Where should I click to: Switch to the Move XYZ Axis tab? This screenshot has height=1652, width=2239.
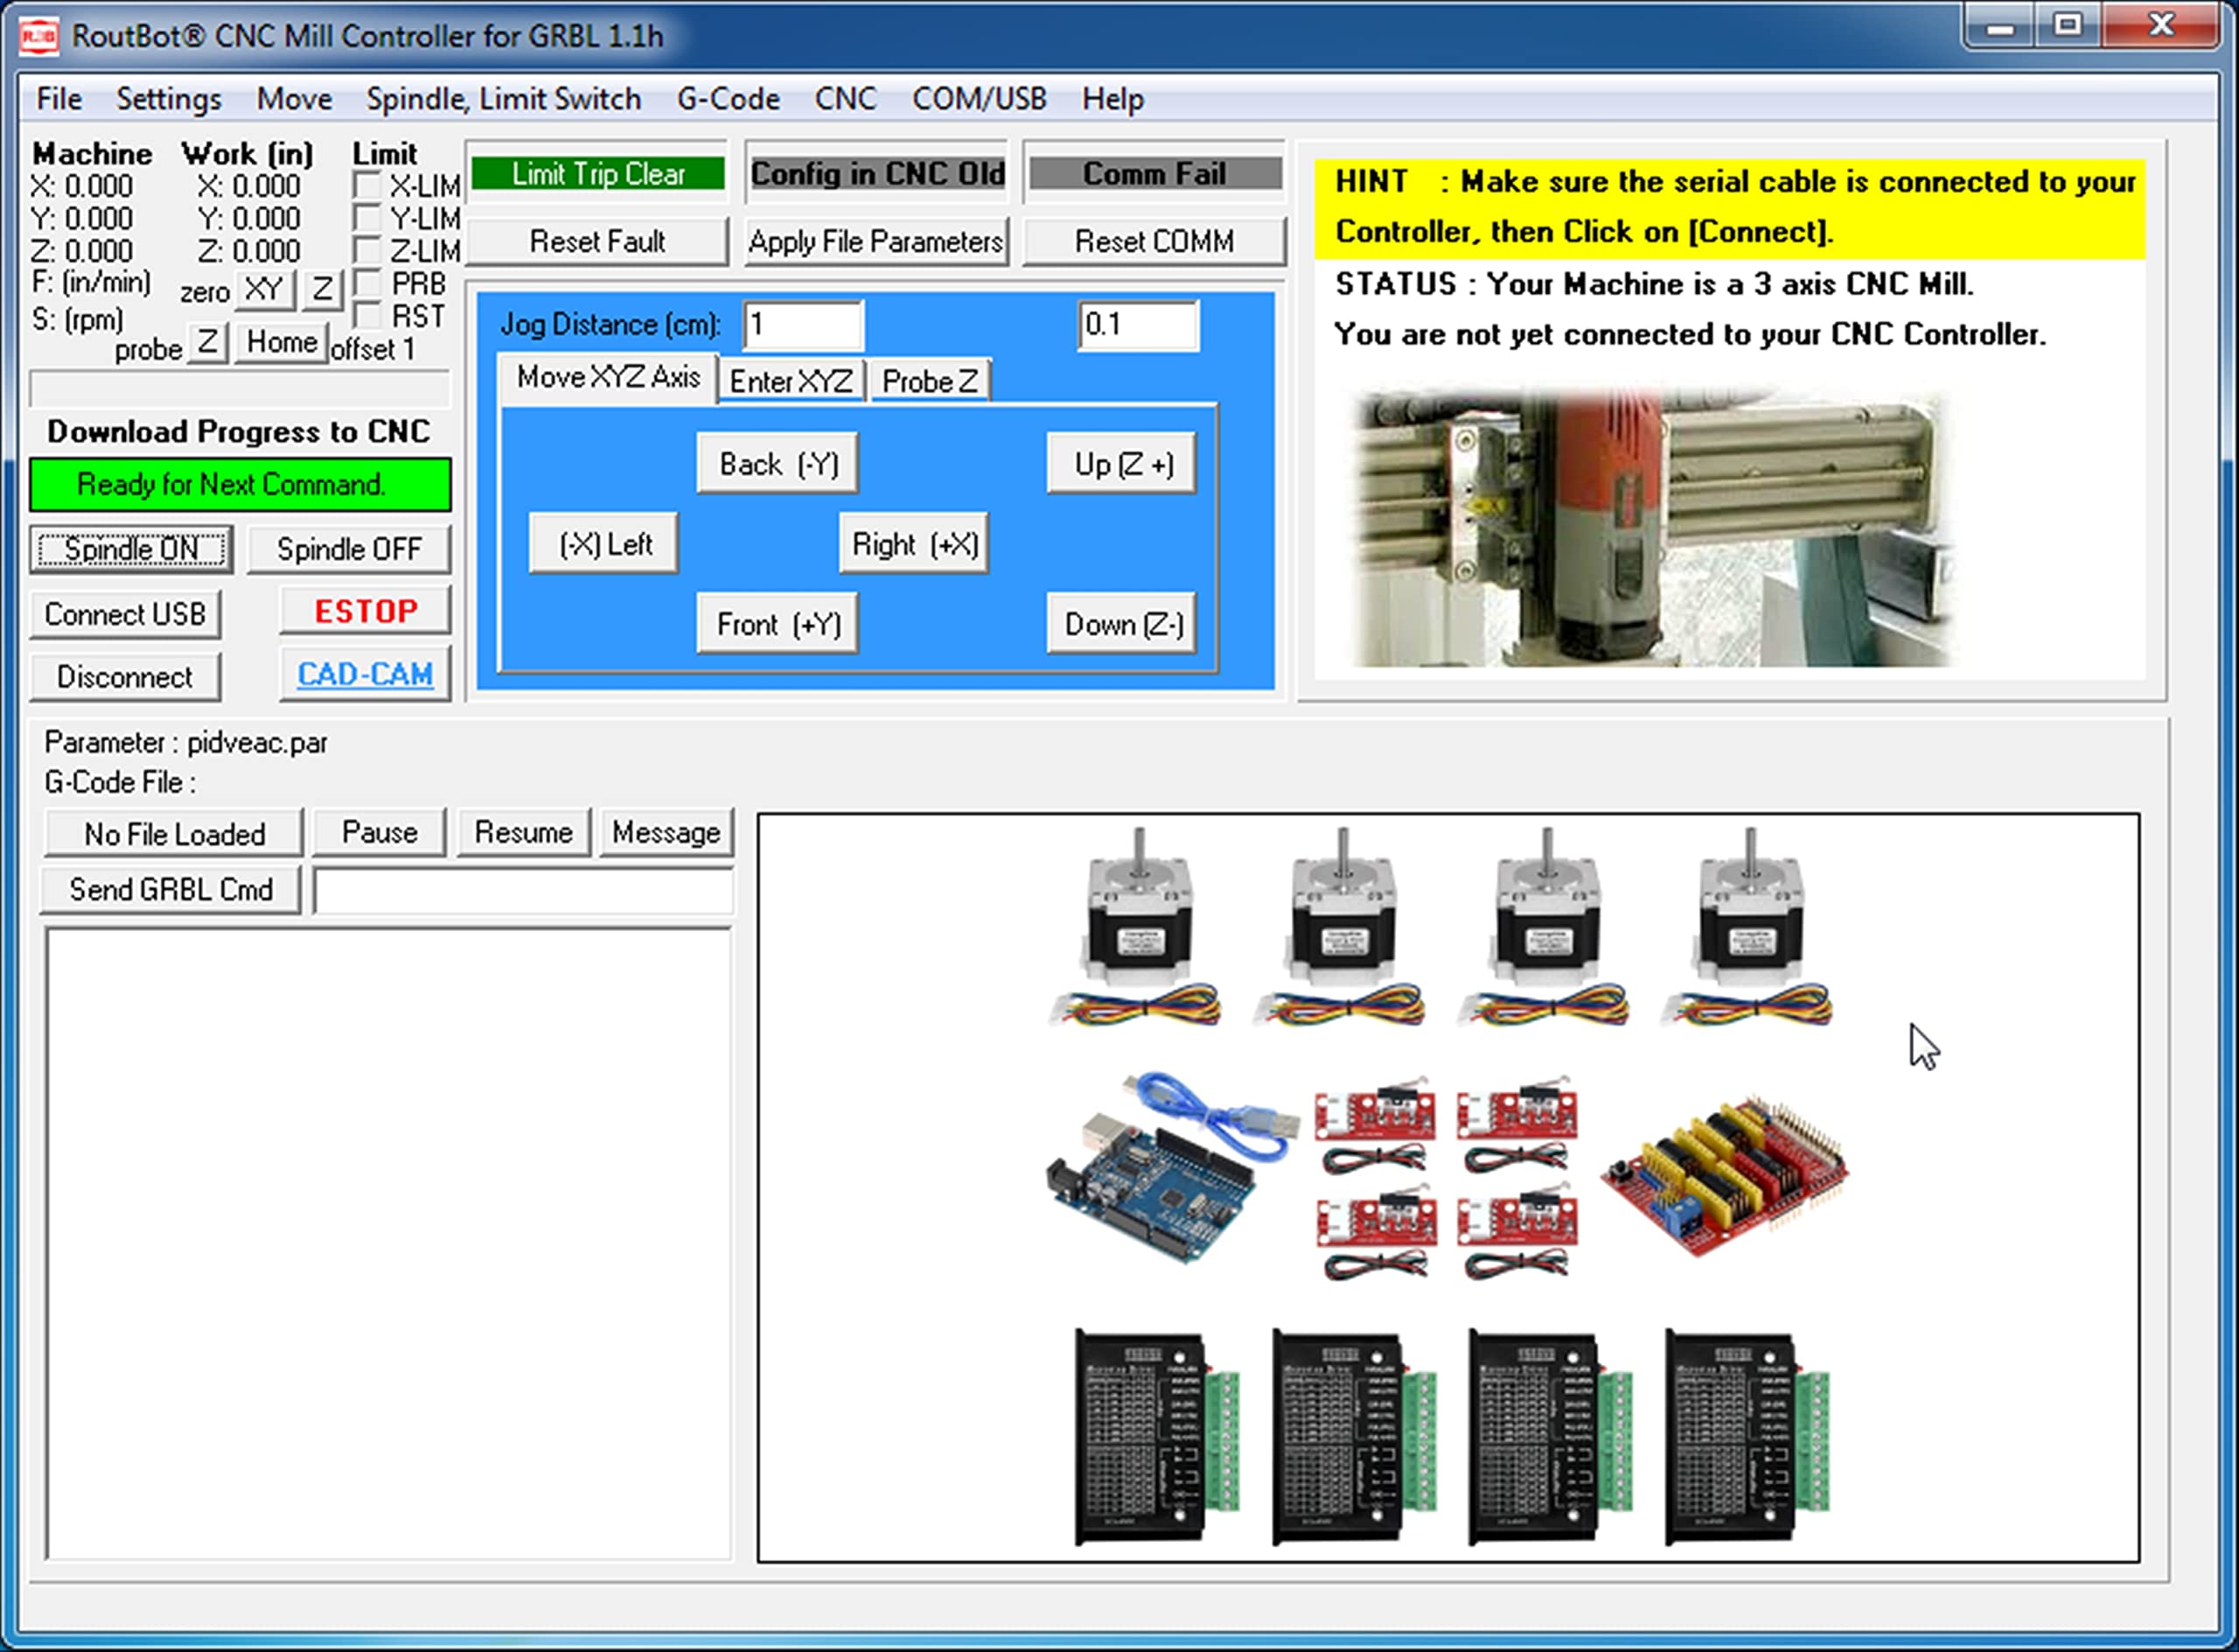608,378
